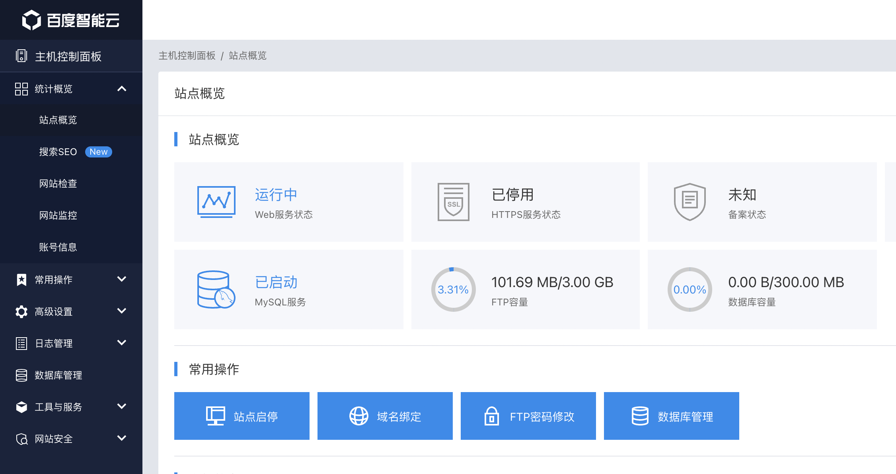896x474 pixels.
Task: Click 主机控制面板 breadcrumb link
Action: [187, 56]
